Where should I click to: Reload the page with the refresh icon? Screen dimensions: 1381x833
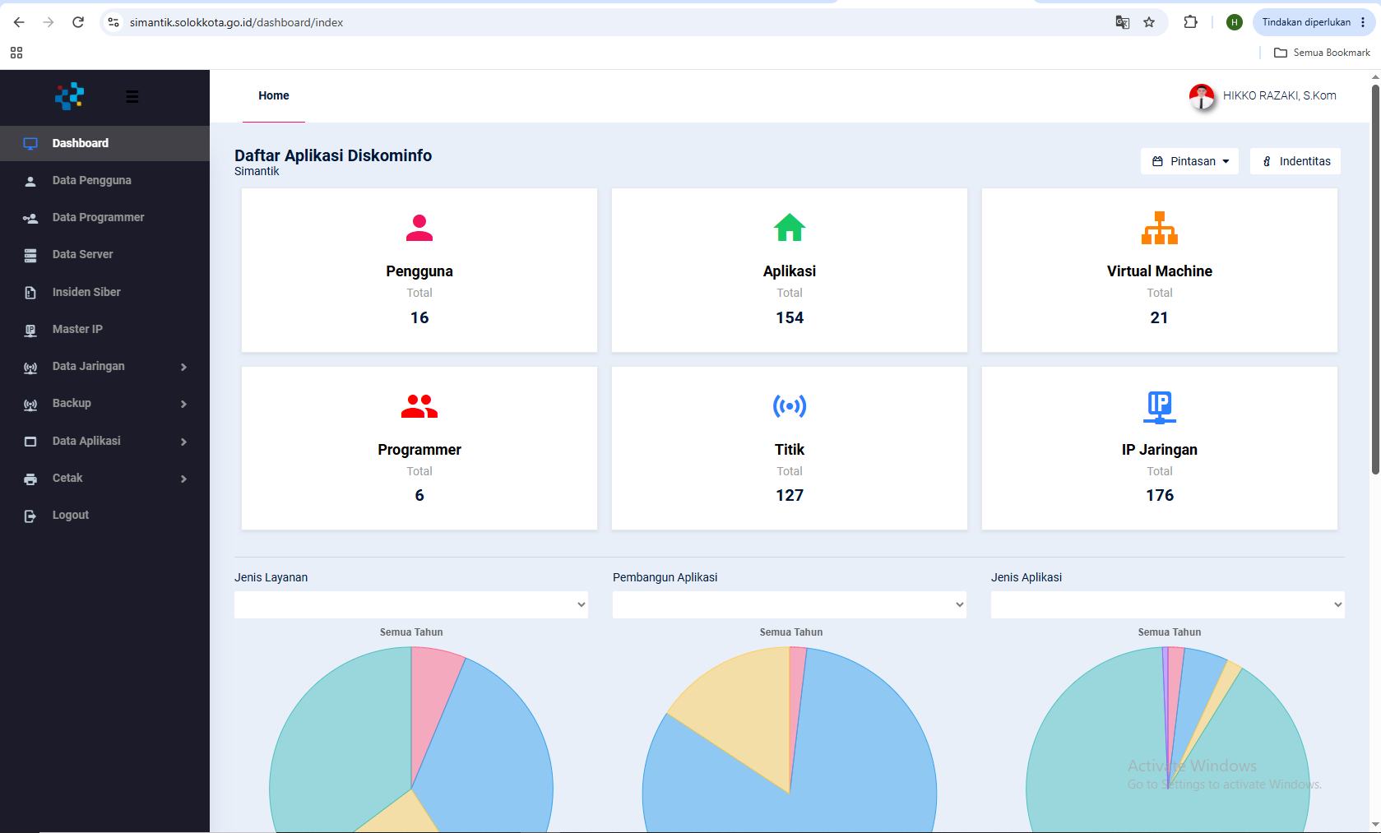[78, 22]
